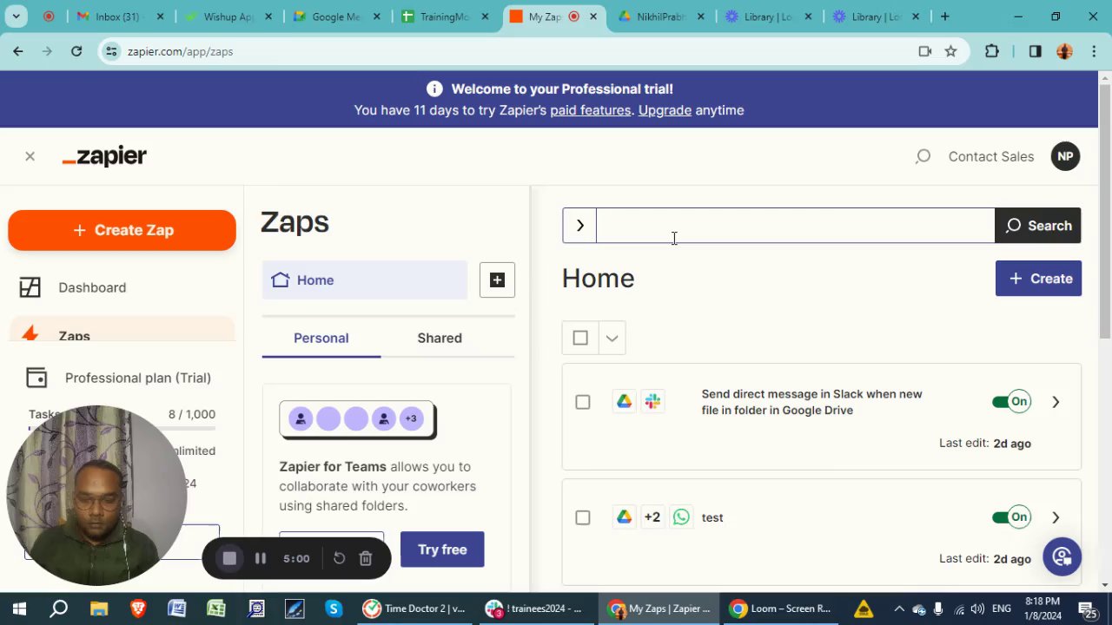The height and width of the screenshot is (625, 1112).
Task: Expand the Slack direct message zap details arrow
Action: click(1056, 402)
